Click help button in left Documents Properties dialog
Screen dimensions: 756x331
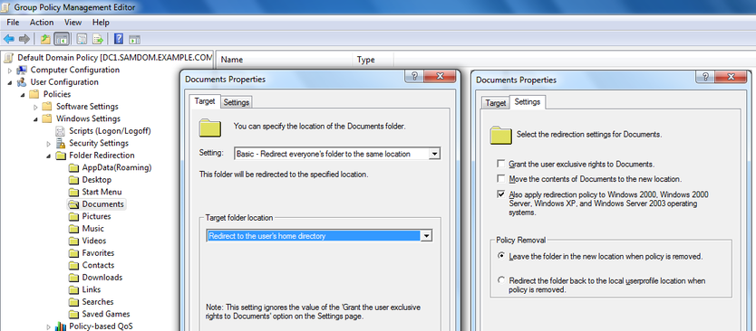click(414, 76)
